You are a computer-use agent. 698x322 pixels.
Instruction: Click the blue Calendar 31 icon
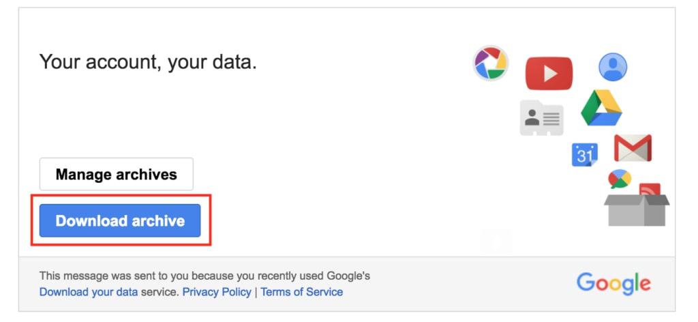(584, 155)
